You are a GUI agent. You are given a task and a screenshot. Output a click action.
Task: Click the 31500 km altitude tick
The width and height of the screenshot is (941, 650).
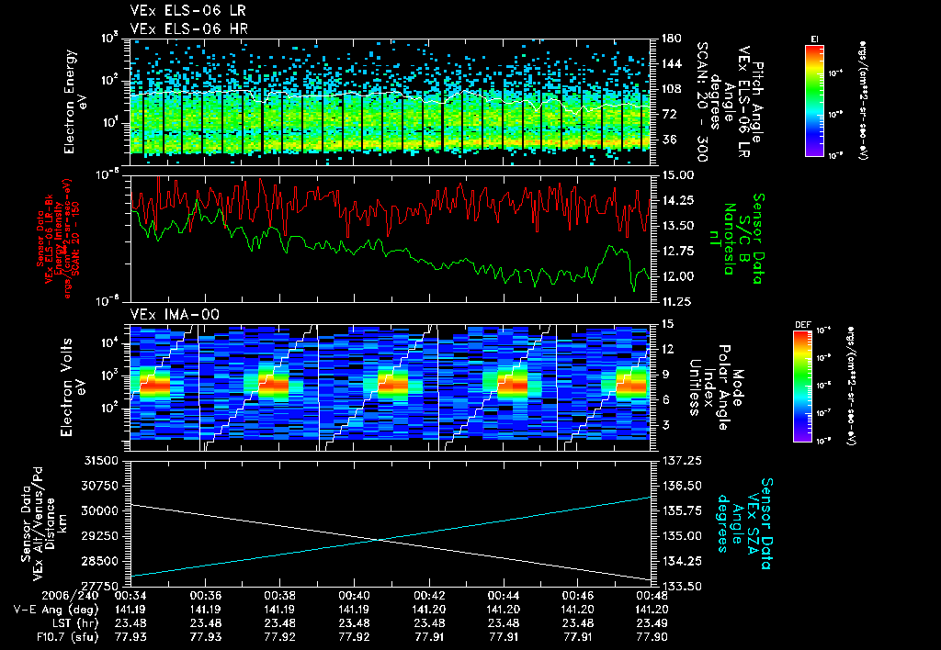tap(99, 461)
